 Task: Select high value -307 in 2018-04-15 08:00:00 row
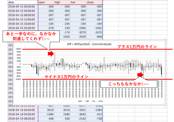click(x=62, y=15)
